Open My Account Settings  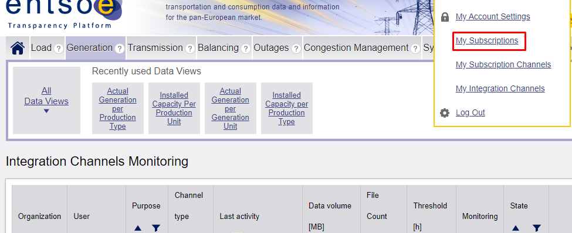[493, 16]
